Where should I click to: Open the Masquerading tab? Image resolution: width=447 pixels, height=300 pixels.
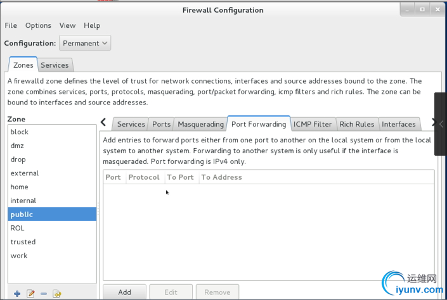pos(200,124)
